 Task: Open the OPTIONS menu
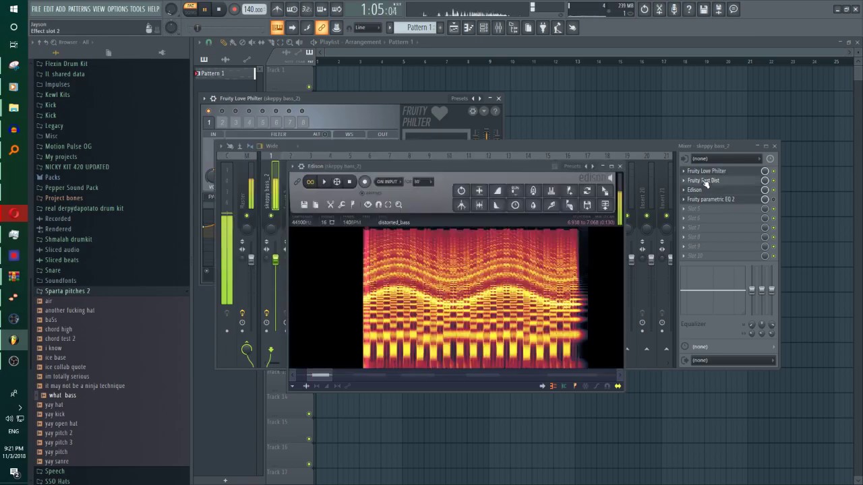117,9
